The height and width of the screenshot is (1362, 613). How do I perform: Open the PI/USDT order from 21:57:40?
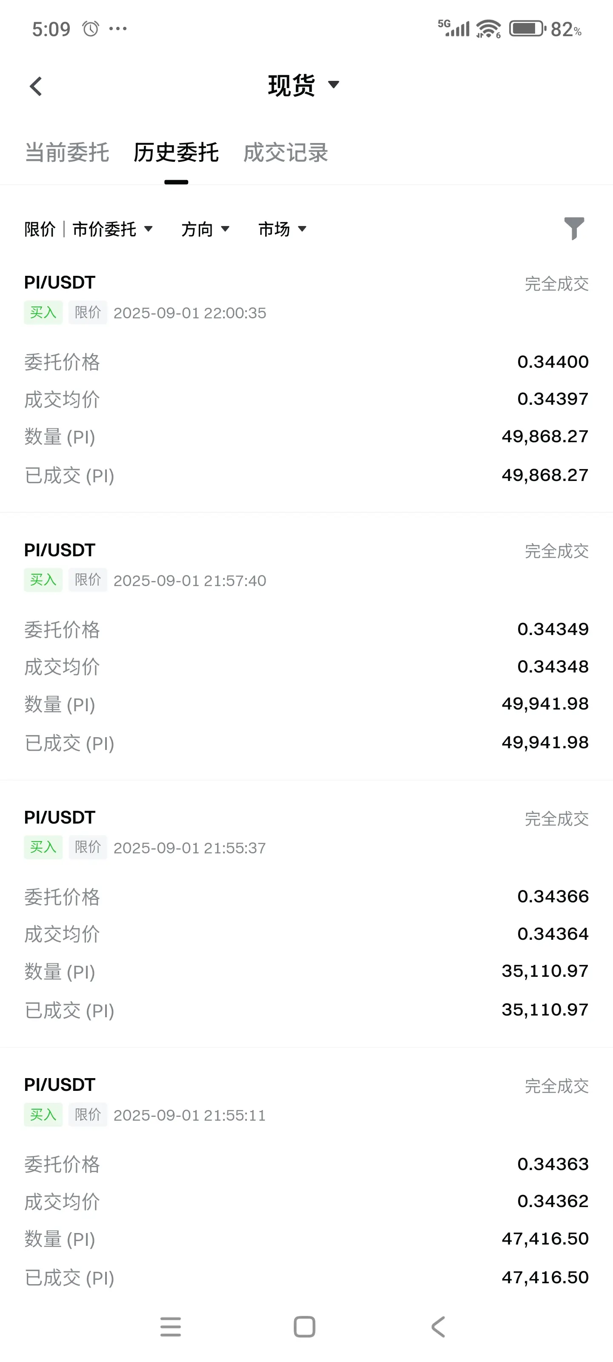tap(306, 646)
